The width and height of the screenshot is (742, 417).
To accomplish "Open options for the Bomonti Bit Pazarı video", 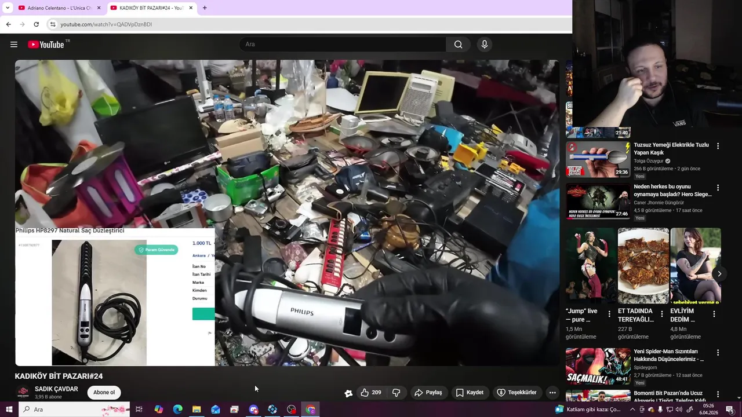I will [x=718, y=394].
